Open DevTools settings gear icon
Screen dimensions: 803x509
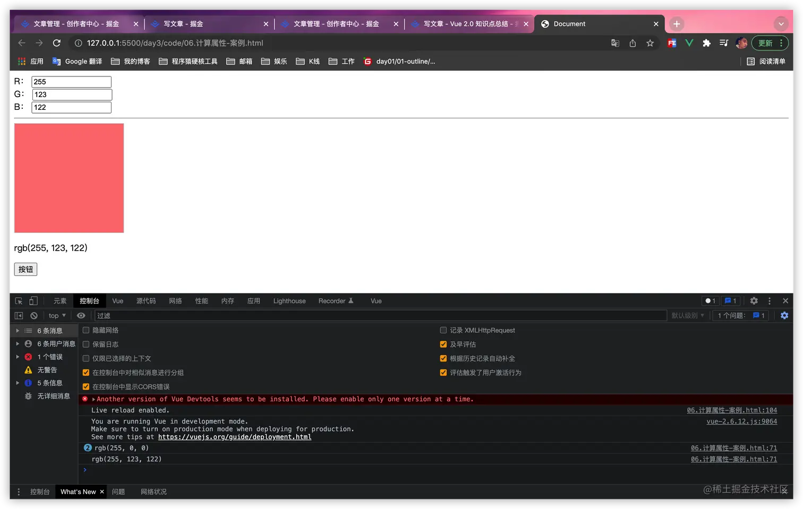pos(754,300)
